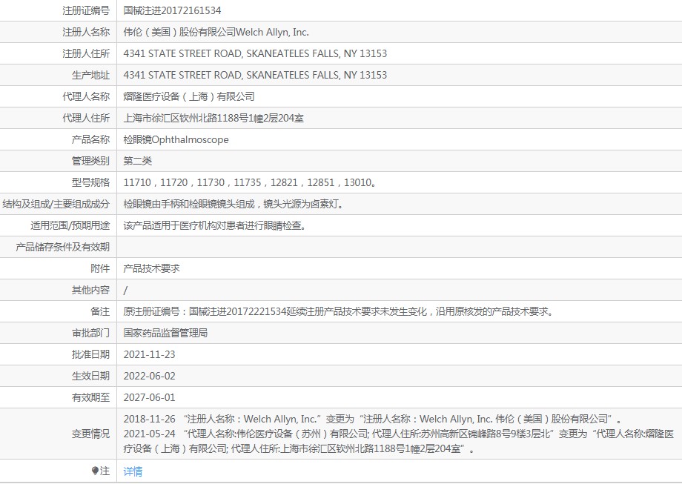The height and width of the screenshot is (484, 682).
Task: Select attachment value 产品技术要求
Action: pos(152,269)
